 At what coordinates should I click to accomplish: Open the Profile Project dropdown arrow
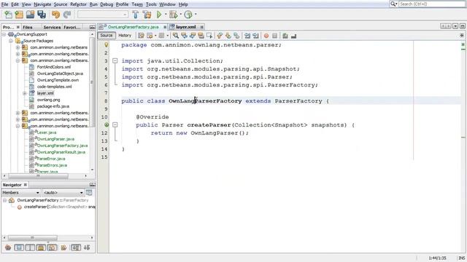(196, 15)
